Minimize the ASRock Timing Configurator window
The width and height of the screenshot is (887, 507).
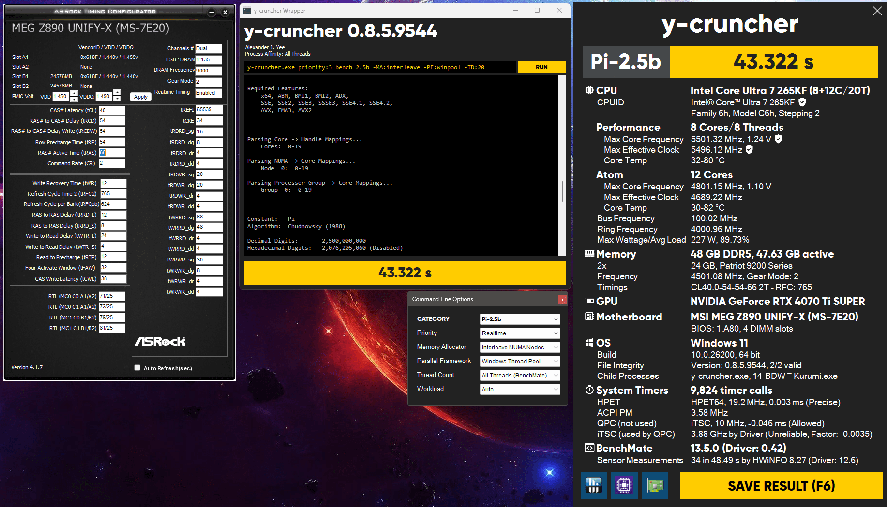pos(211,13)
